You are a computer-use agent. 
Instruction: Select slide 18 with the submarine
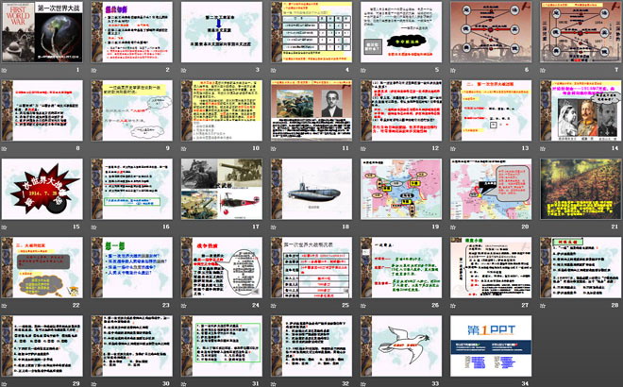pos(311,189)
